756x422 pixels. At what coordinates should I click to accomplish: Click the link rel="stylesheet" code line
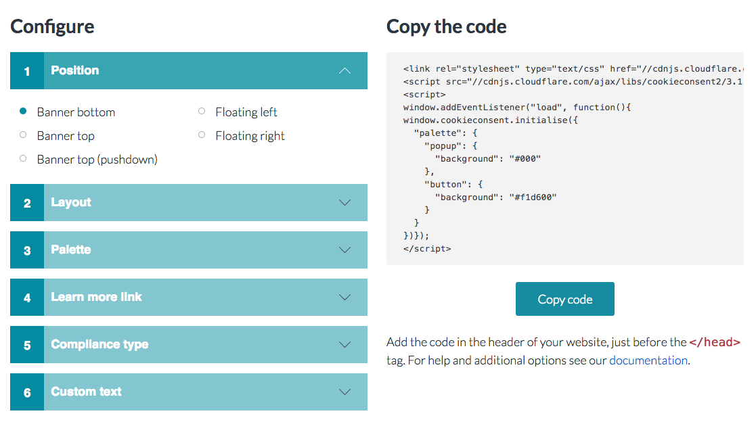(573, 69)
